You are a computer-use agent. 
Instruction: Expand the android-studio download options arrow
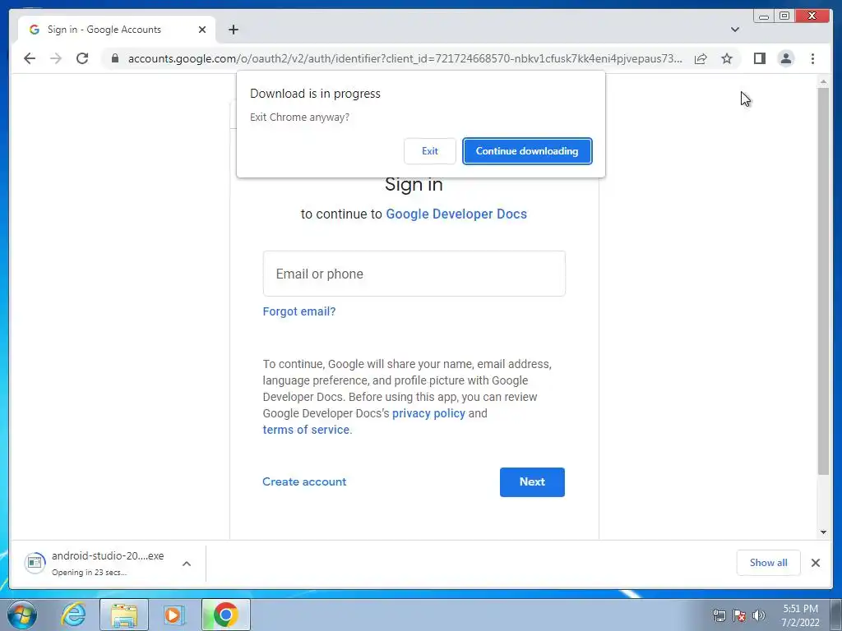(x=187, y=564)
